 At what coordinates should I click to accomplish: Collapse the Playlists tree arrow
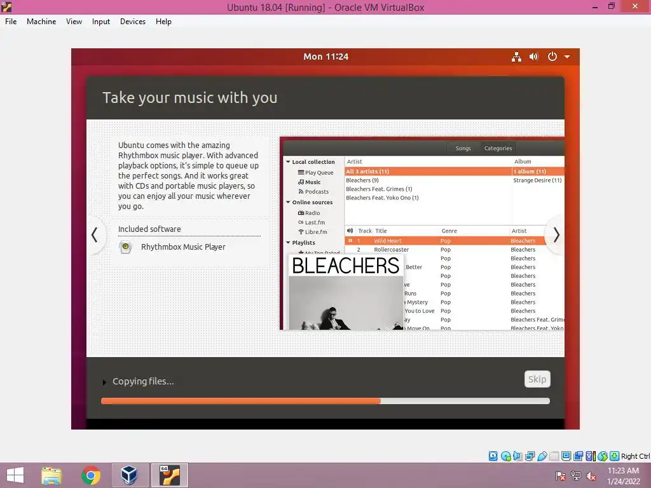click(288, 242)
